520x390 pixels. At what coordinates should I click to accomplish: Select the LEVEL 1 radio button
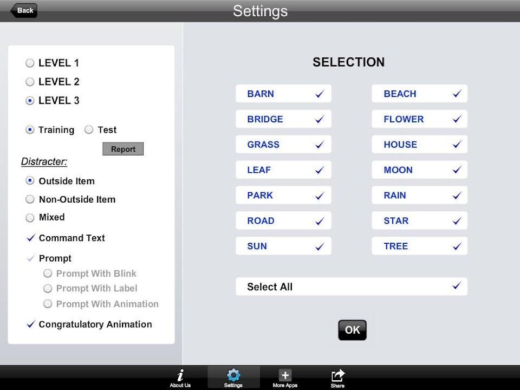pos(30,63)
